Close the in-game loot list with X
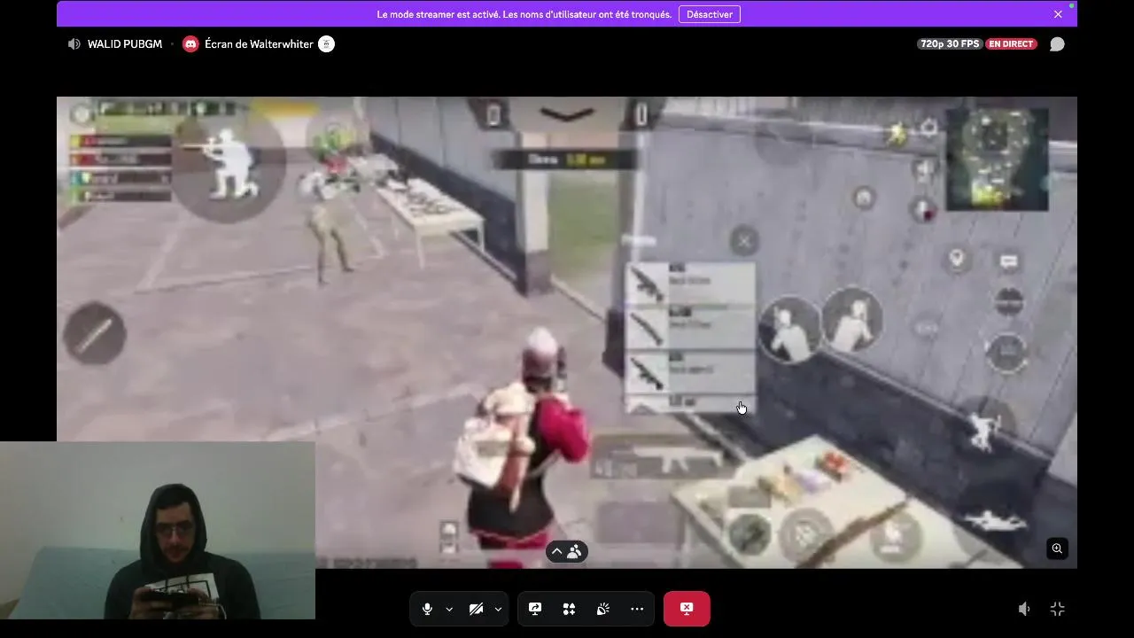 (x=744, y=240)
